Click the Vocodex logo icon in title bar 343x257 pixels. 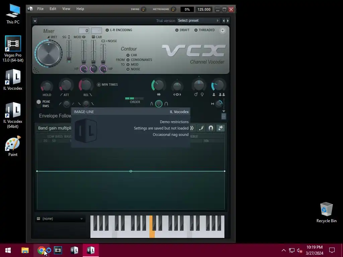30,9
